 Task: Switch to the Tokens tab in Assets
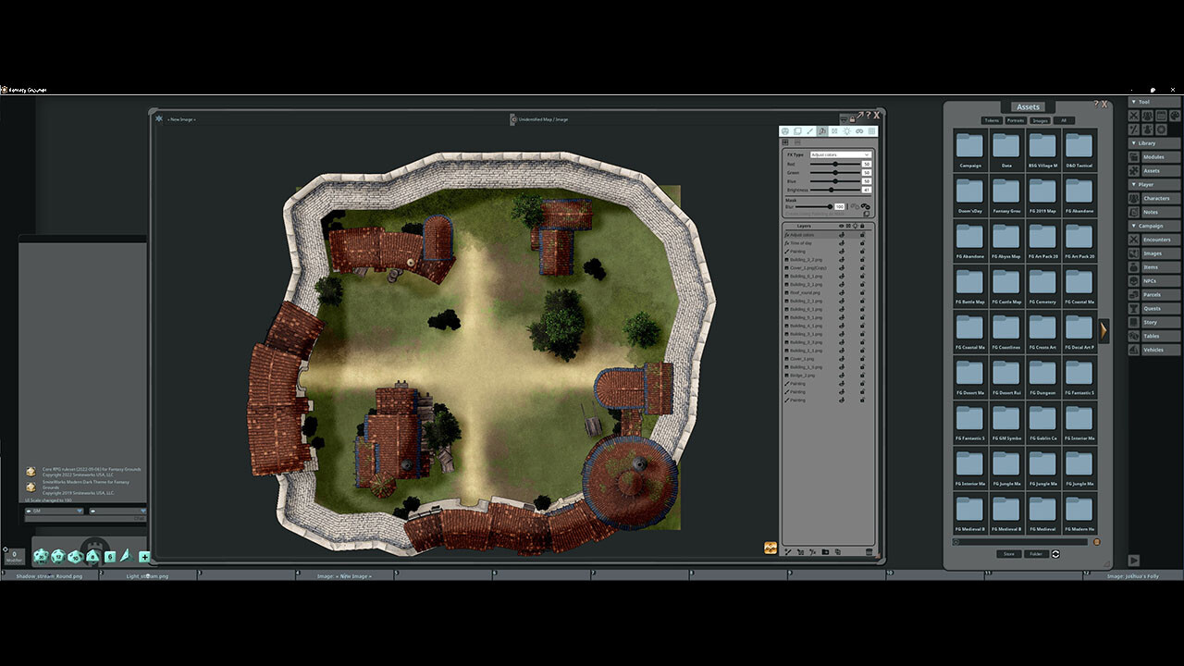pyautogui.click(x=992, y=120)
